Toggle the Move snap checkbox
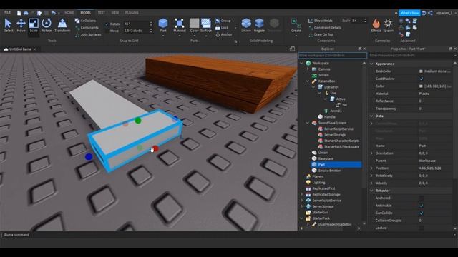458x257 pixels. [107, 31]
